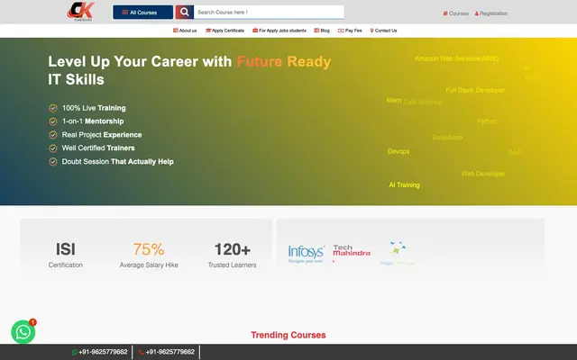Click the red phone call number in footer
This screenshot has height=360, width=577.
tap(166, 352)
